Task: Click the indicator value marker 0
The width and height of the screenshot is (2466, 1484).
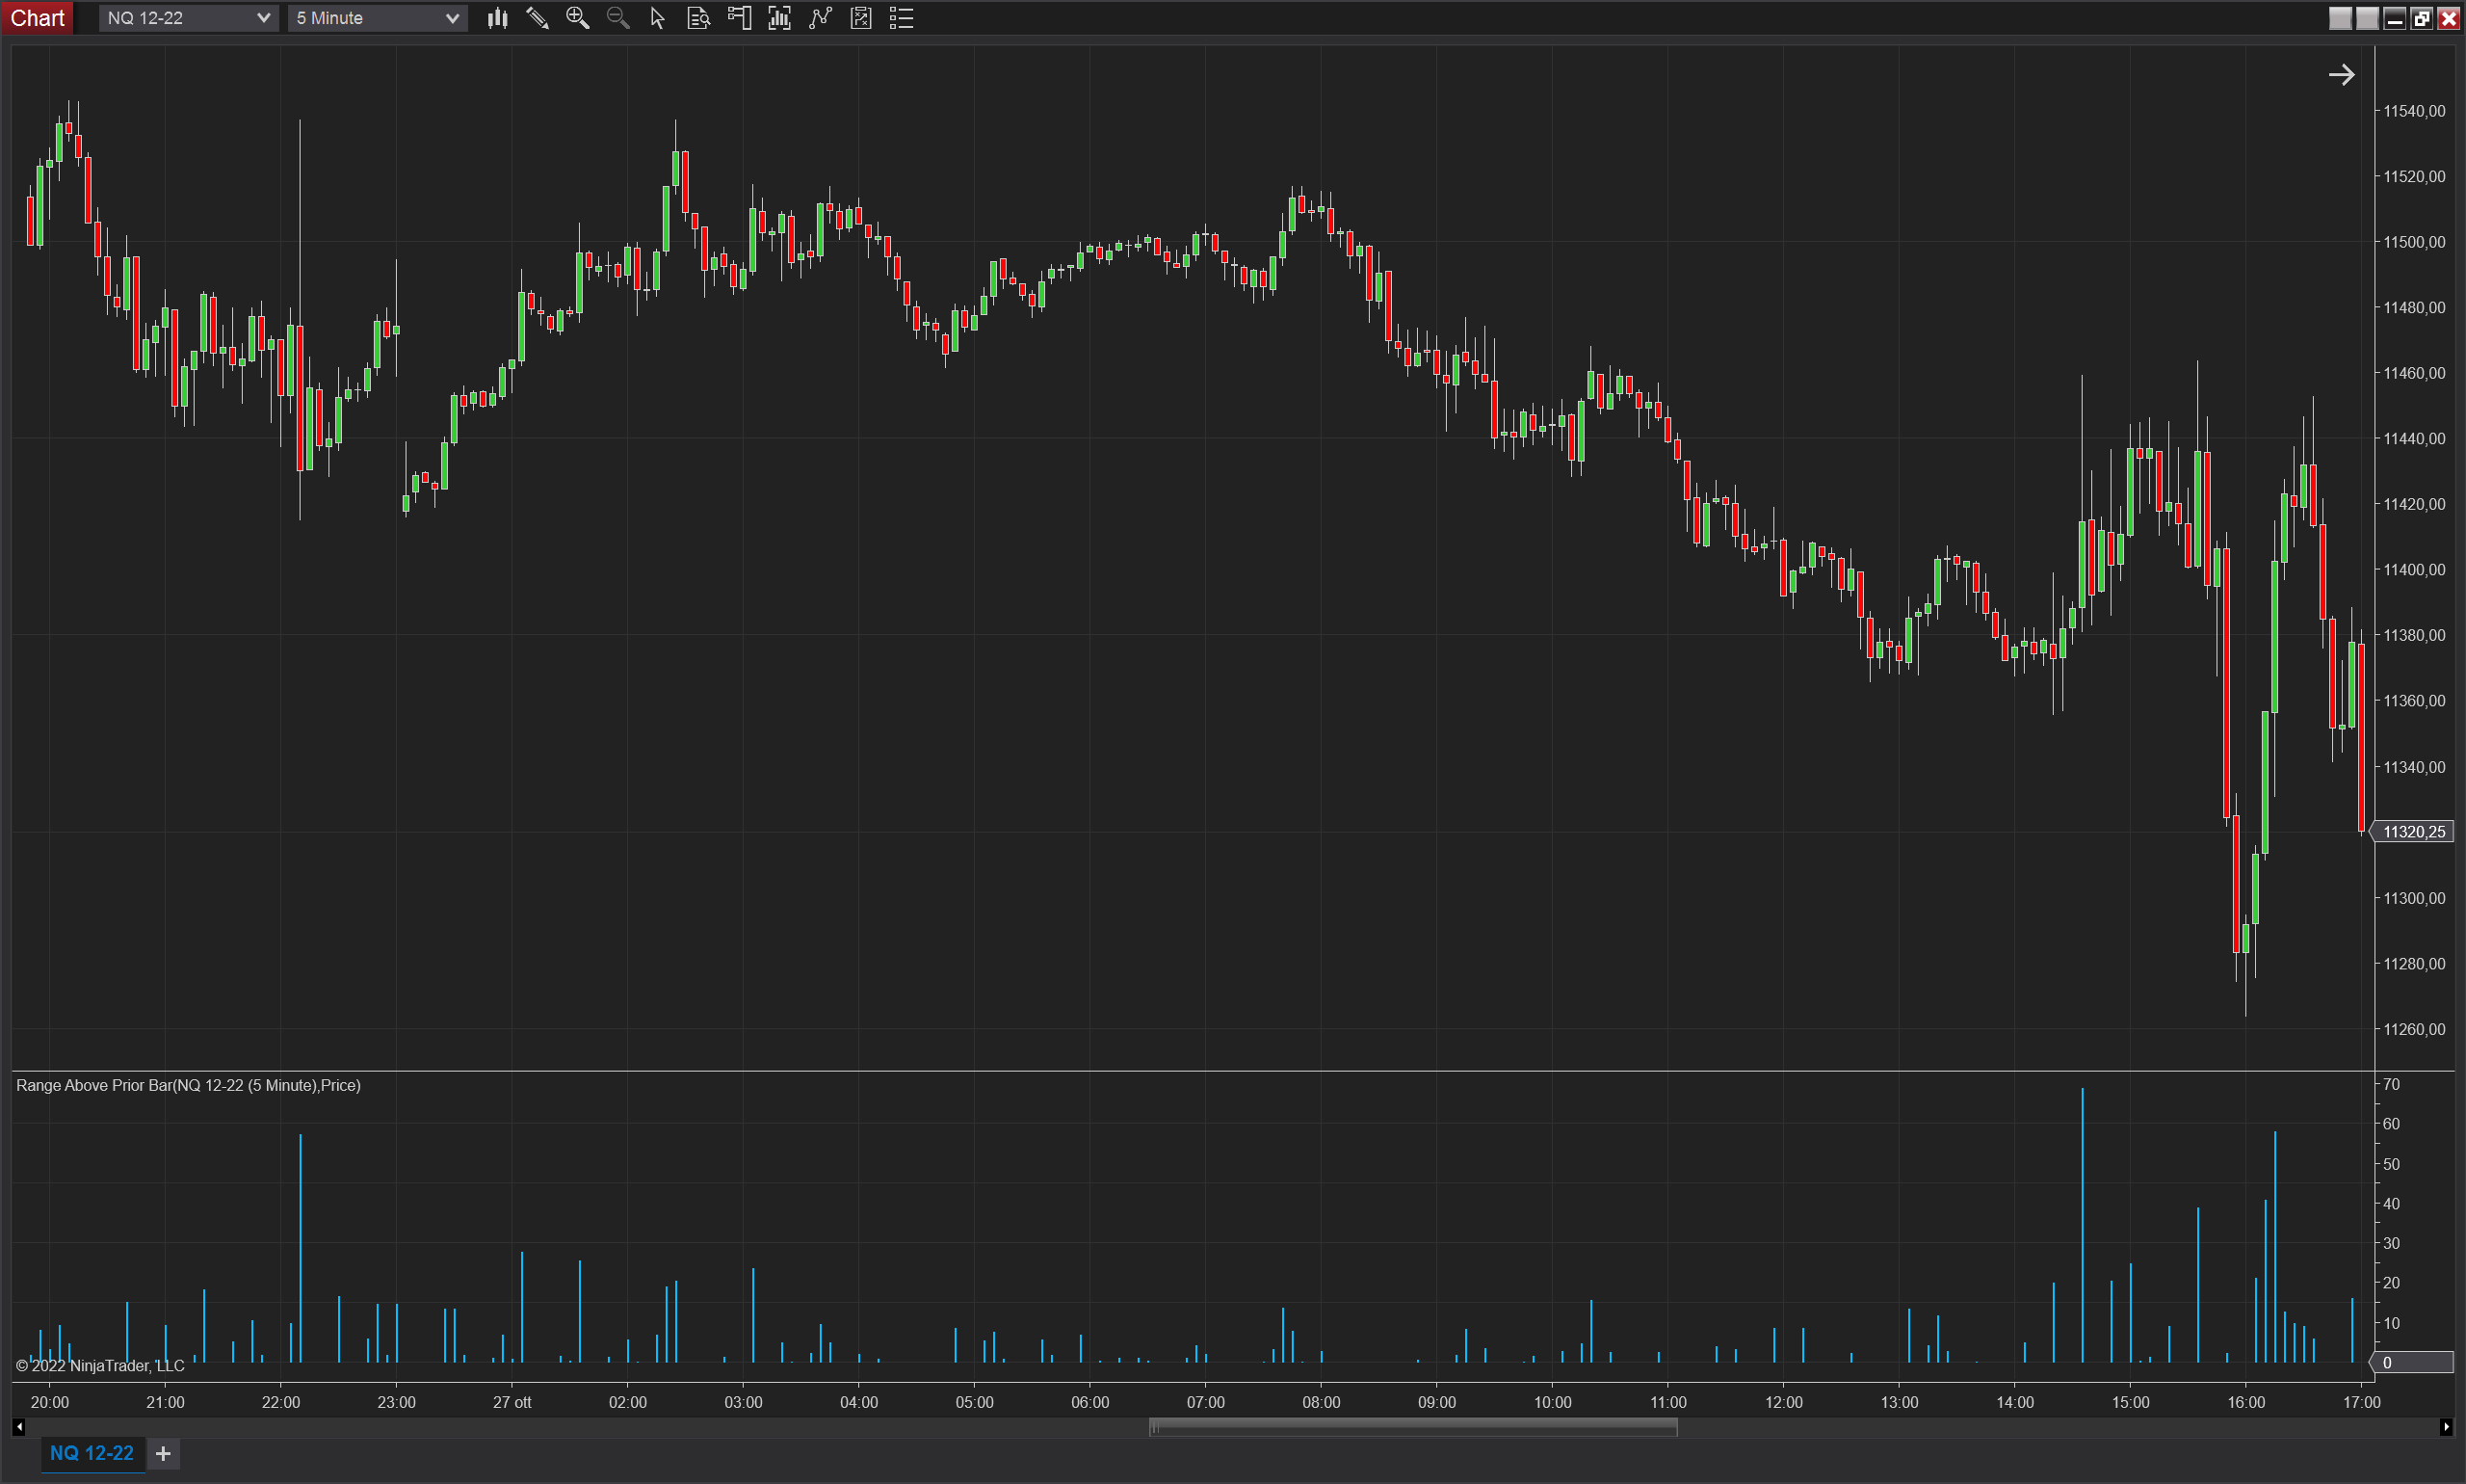Action: (2413, 1363)
